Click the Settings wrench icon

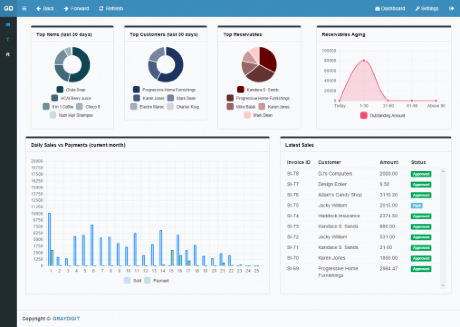click(426, 8)
